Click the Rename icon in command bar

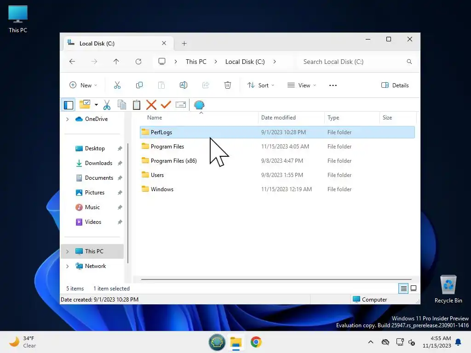click(x=183, y=85)
